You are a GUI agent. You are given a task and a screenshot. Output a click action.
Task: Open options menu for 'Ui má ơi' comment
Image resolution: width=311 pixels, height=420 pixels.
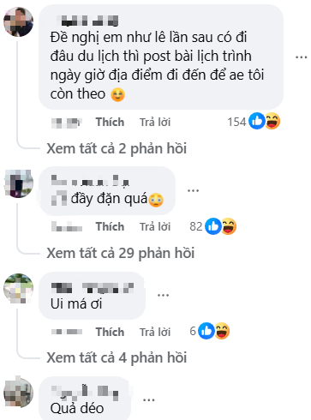163,295
